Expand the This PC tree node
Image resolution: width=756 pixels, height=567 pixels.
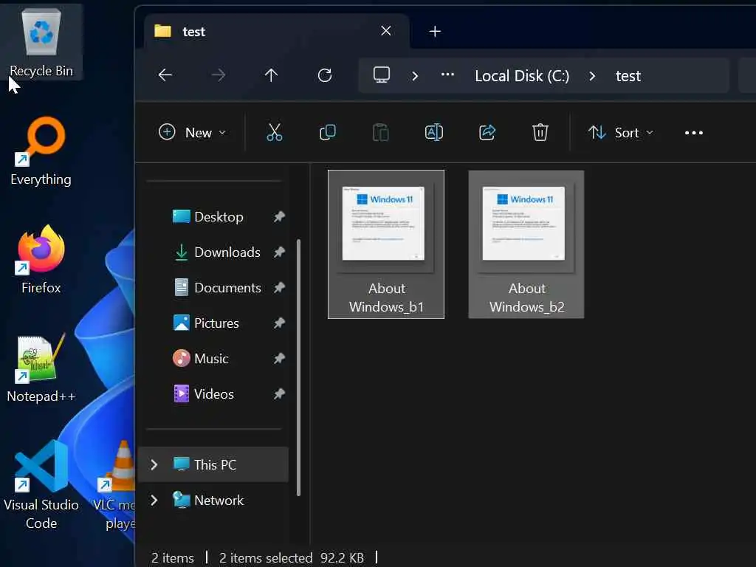154,465
